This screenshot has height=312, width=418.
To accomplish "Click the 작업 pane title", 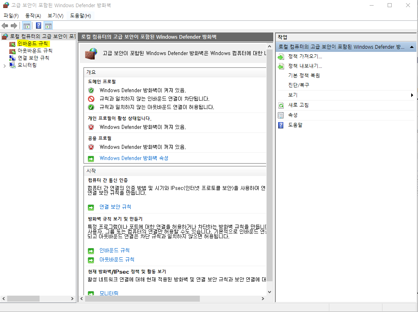I will tap(283, 37).
